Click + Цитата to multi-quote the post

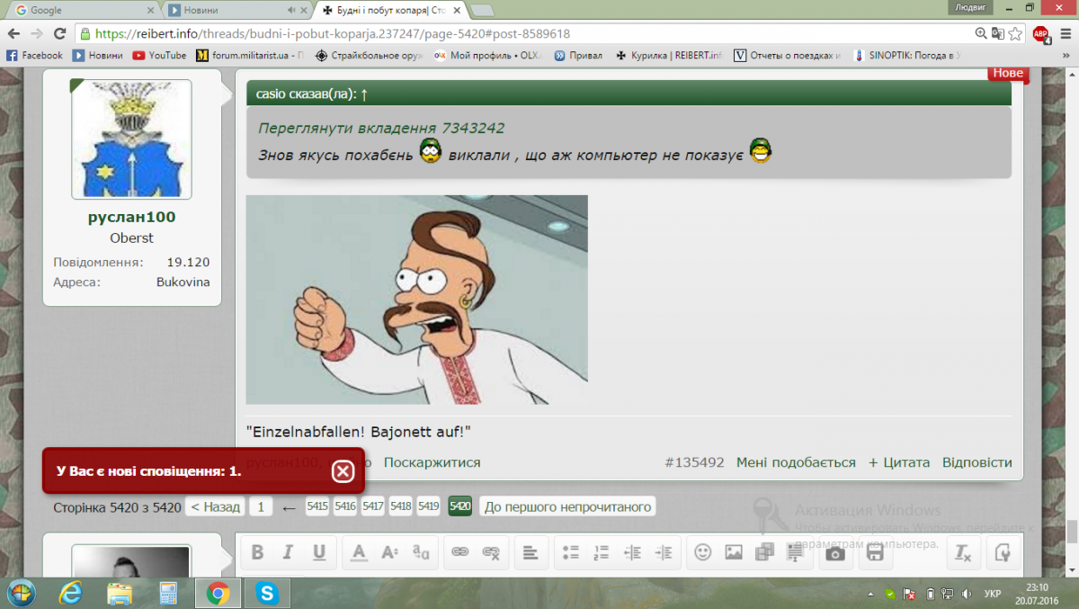(899, 462)
